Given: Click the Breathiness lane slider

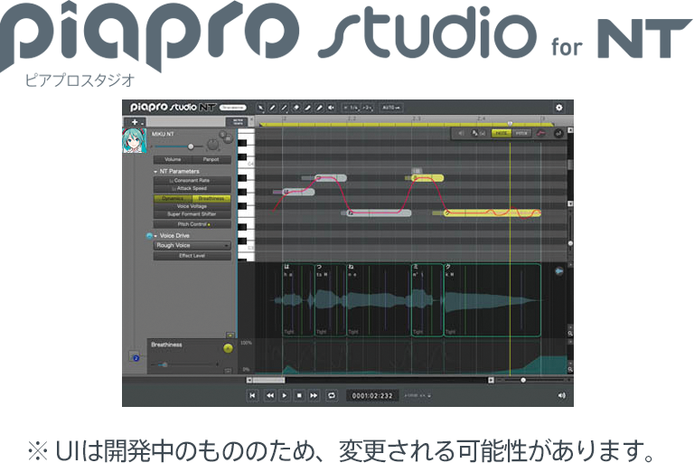Looking at the screenshot, I should point(164,364).
